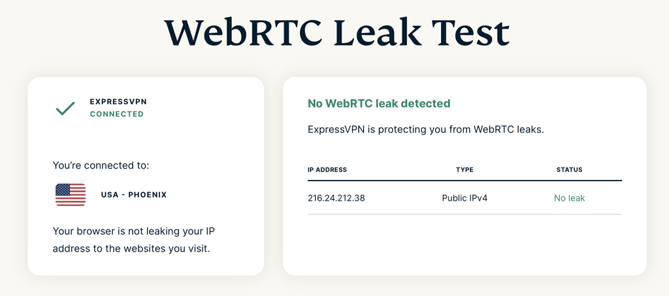Click the EXPRESSVPN label text

[x=117, y=102]
